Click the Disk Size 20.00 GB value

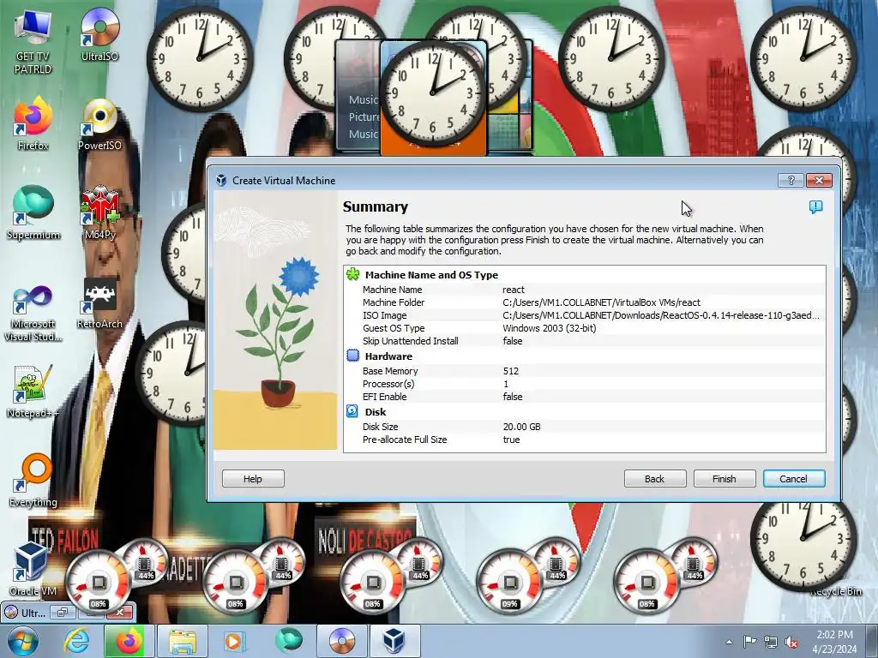click(x=521, y=427)
